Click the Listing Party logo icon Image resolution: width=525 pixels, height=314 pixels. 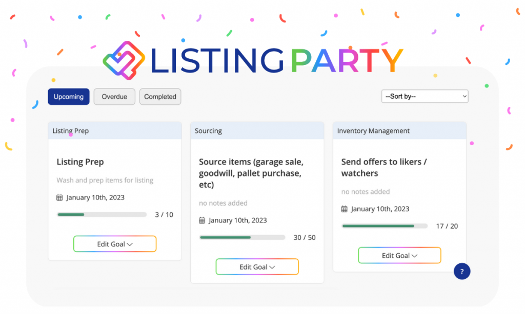tap(124, 60)
